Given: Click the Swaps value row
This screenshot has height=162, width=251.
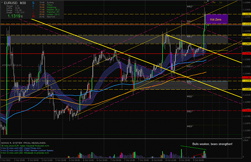Looking at the screenshot, I should (x=15, y=12).
